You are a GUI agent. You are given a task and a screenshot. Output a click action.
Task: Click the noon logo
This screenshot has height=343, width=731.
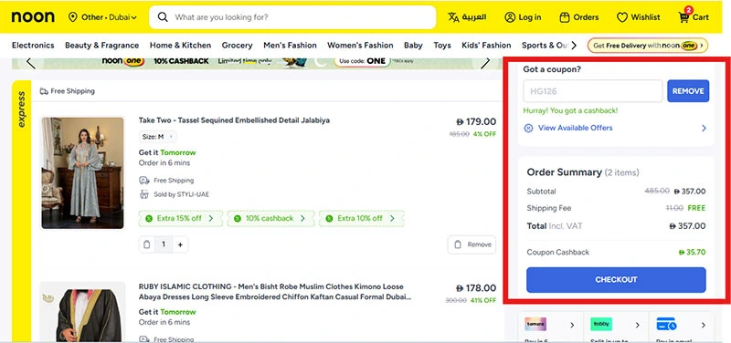coord(33,17)
